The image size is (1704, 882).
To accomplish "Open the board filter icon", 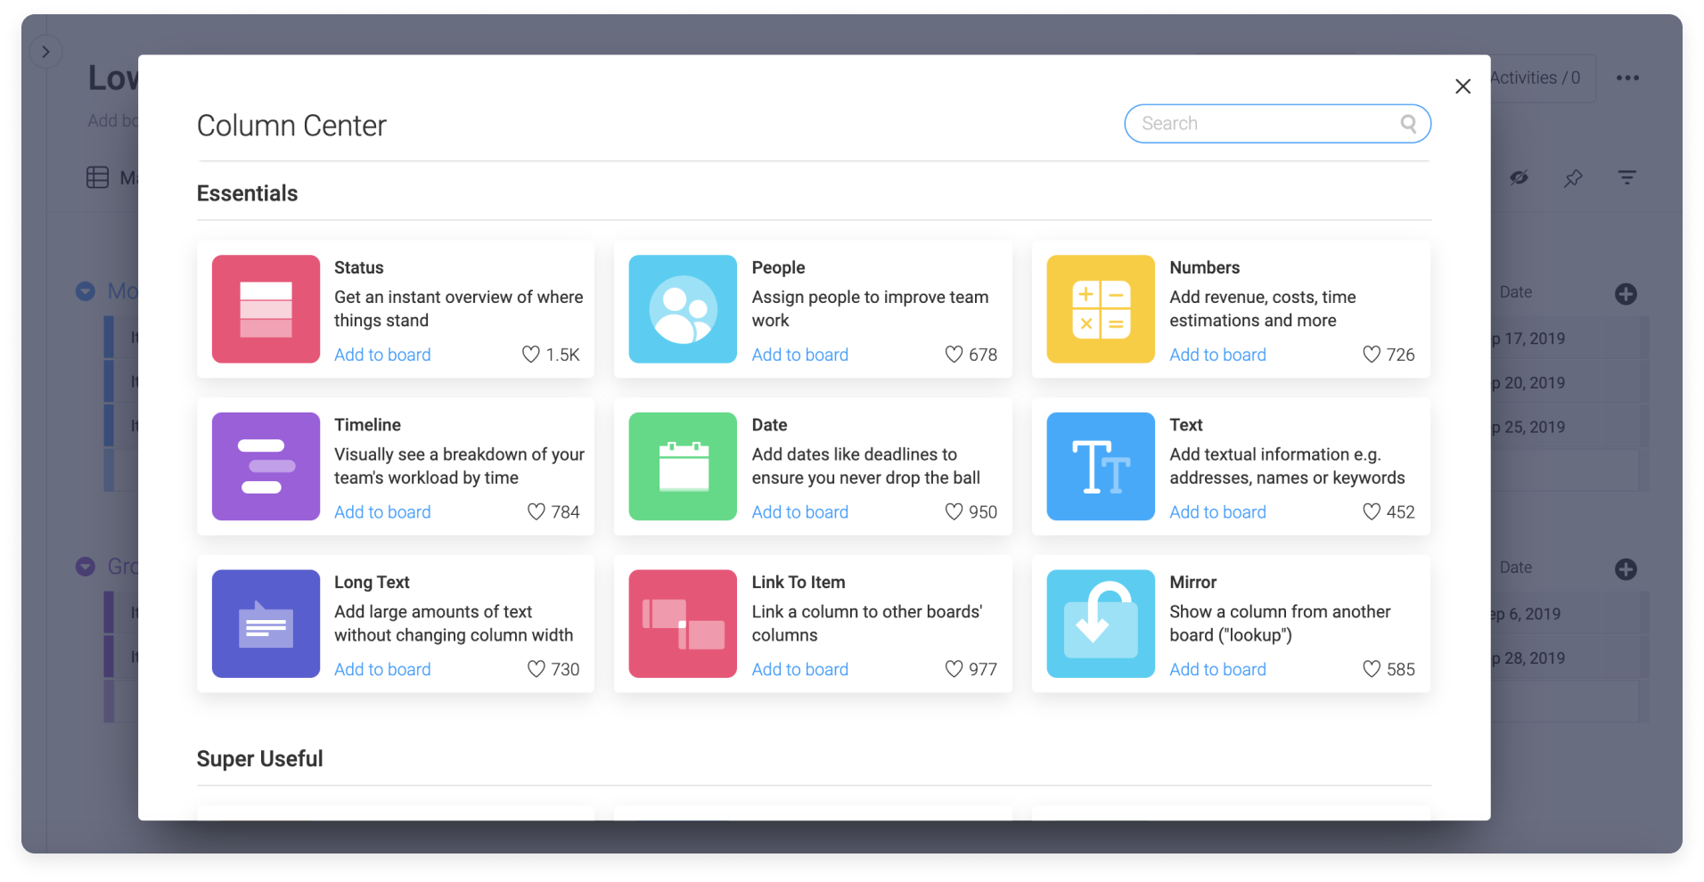I will (1626, 178).
